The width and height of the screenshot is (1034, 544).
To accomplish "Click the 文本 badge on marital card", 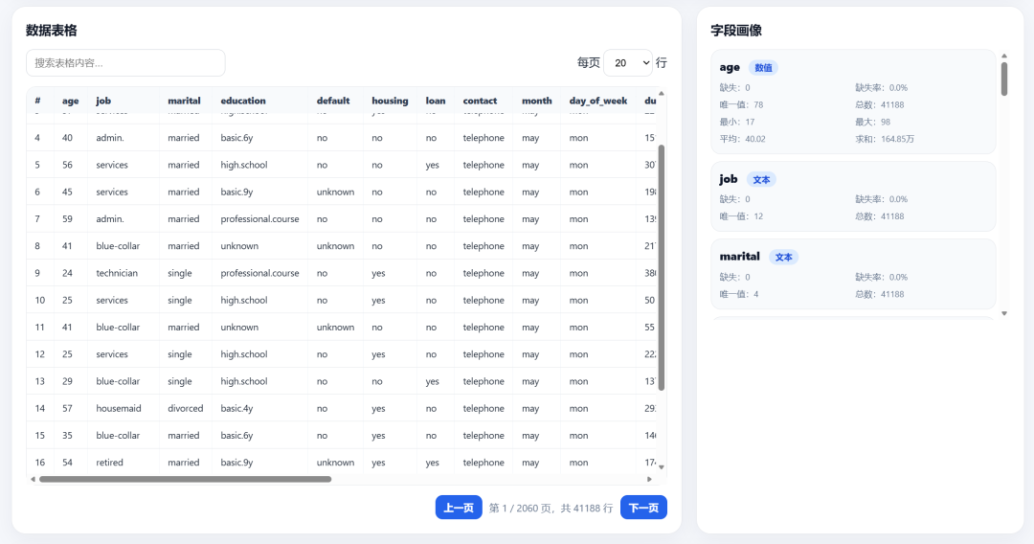I will click(x=784, y=258).
